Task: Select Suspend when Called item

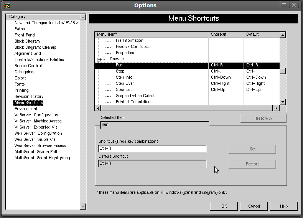Action: pyautogui.click(x=135, y=96)
